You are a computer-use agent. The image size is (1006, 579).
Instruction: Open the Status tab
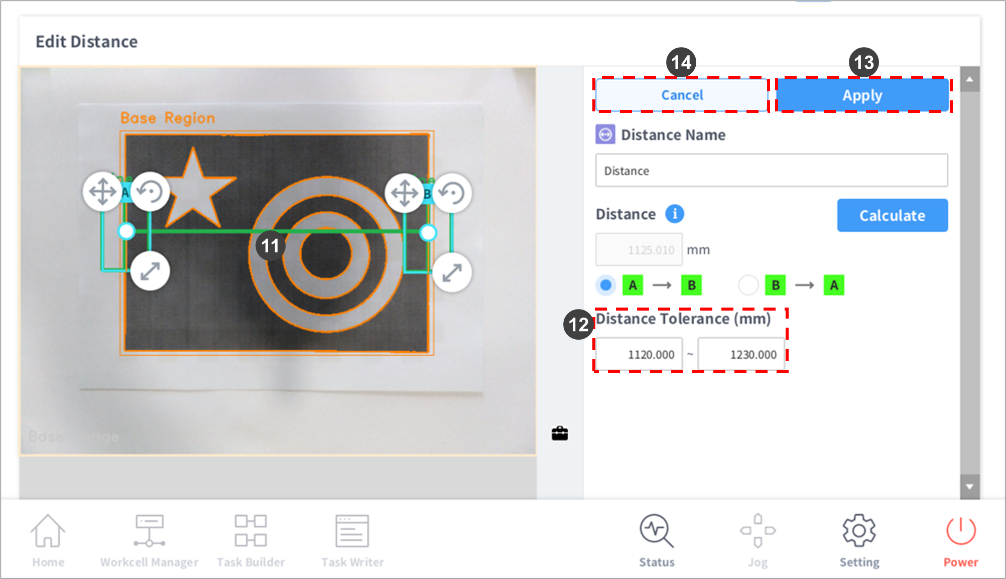(x=656, y=541)
